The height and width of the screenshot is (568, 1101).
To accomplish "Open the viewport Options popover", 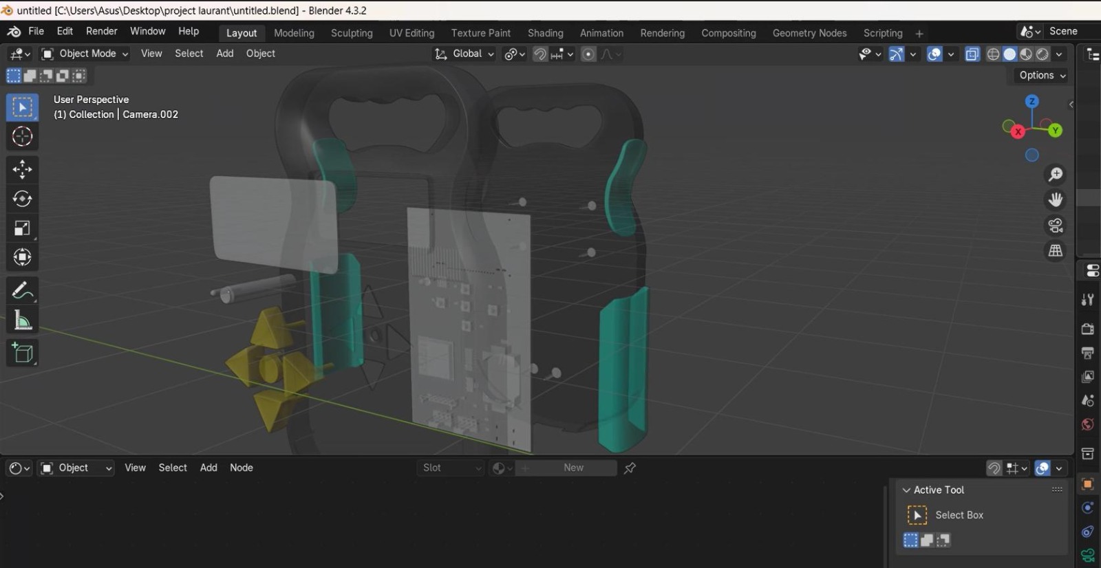I will 1042,75.
